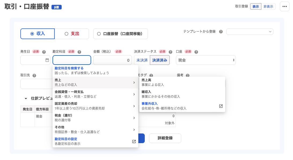
Task: Open the 口座 dropdown showing 現金
Action: click(x=206, y=60)
